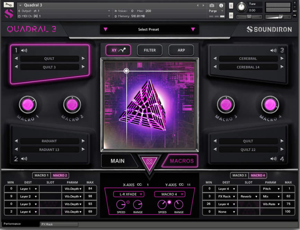Click the camera snapshot icon near Purge
This screenshot has height=230, width=300.
[x=212, y=5]
